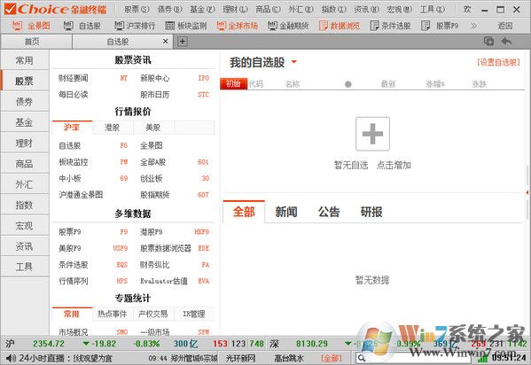
Task: Switch to 公告 tab
Action: click(x=329, y=212)
